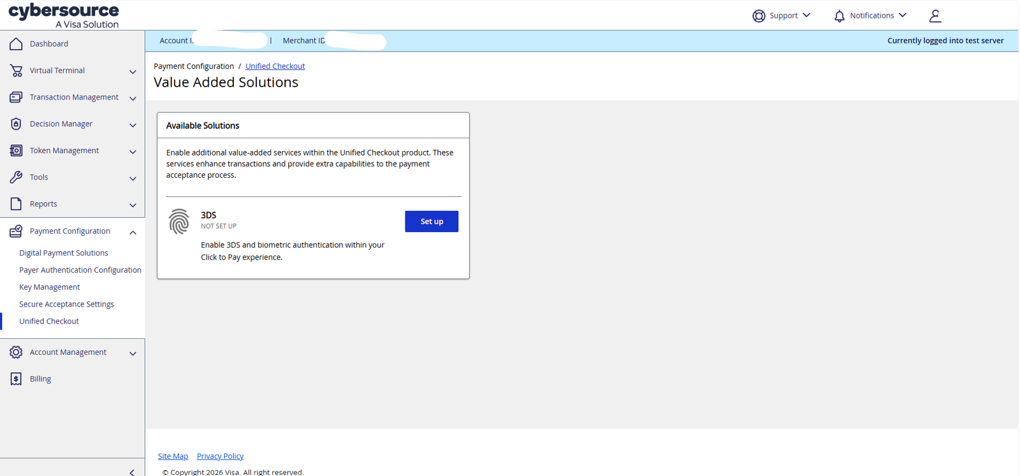Click the Account Management gear icon
Image resolution: width=1020 pixels, height=476 pixels.
[x=16, y=352]
